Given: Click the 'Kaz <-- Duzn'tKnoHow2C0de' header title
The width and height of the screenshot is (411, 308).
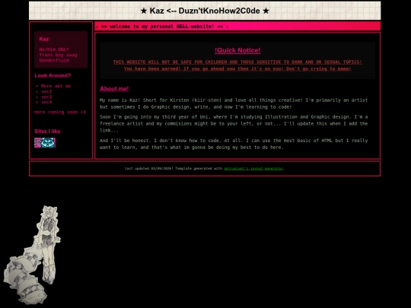Looking at the screenshot, I should click(205, 11).
